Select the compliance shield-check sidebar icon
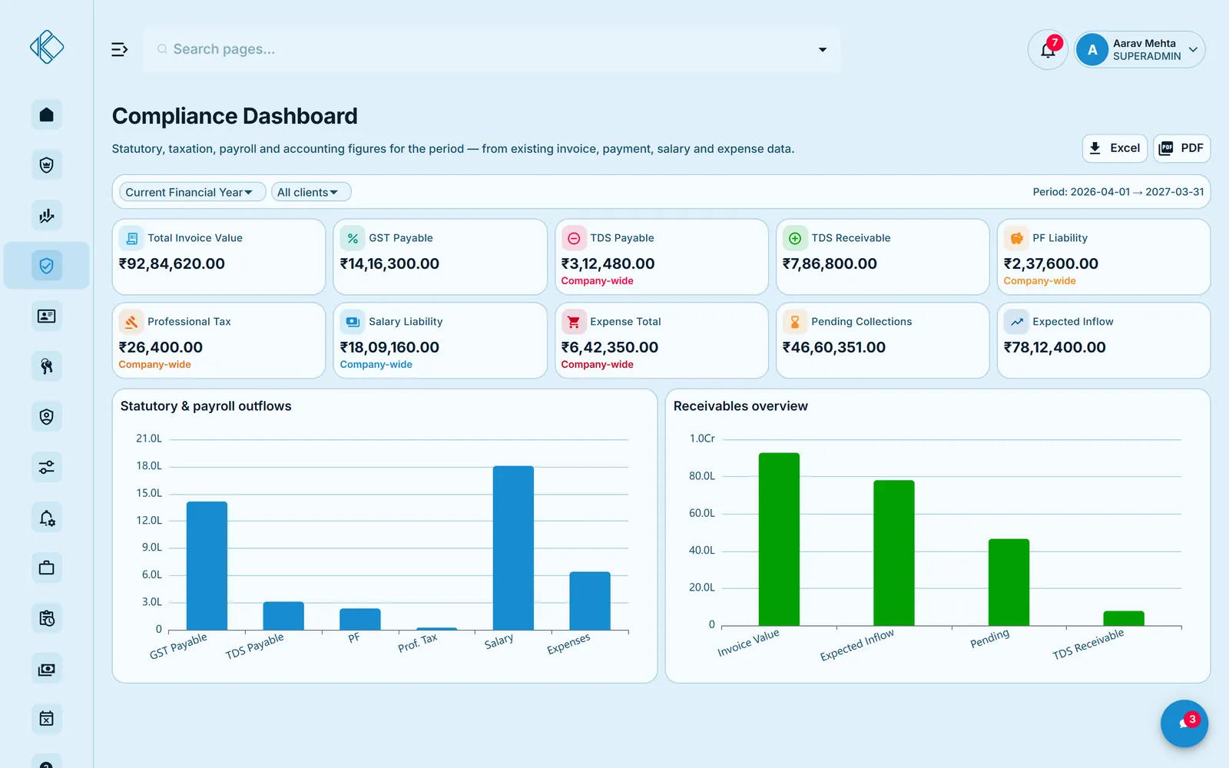 tap(46, 266)
